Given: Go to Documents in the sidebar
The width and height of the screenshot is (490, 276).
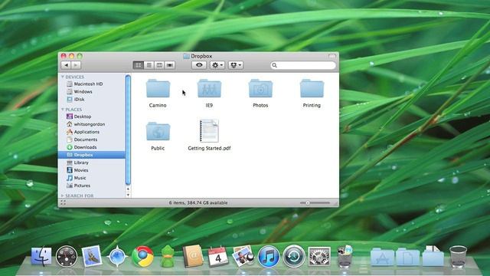Looking at the screenshot, I should click(92, 140).
